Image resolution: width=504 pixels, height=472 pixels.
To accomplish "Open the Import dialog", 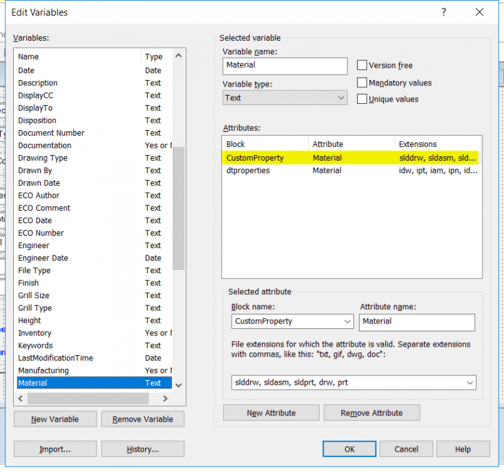I will 55,449.
